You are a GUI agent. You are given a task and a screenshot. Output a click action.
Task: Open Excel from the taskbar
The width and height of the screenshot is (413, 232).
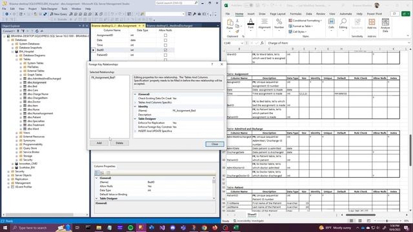(x=236, y=227)
